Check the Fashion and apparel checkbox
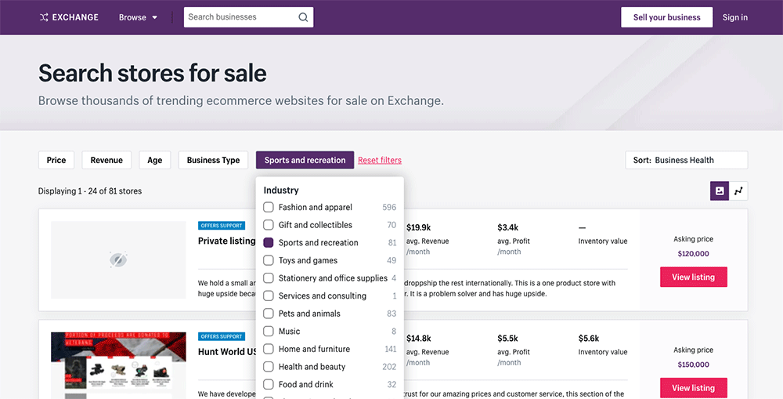Image resolution: width=783 pixels, height=399 pixels. 269,207
